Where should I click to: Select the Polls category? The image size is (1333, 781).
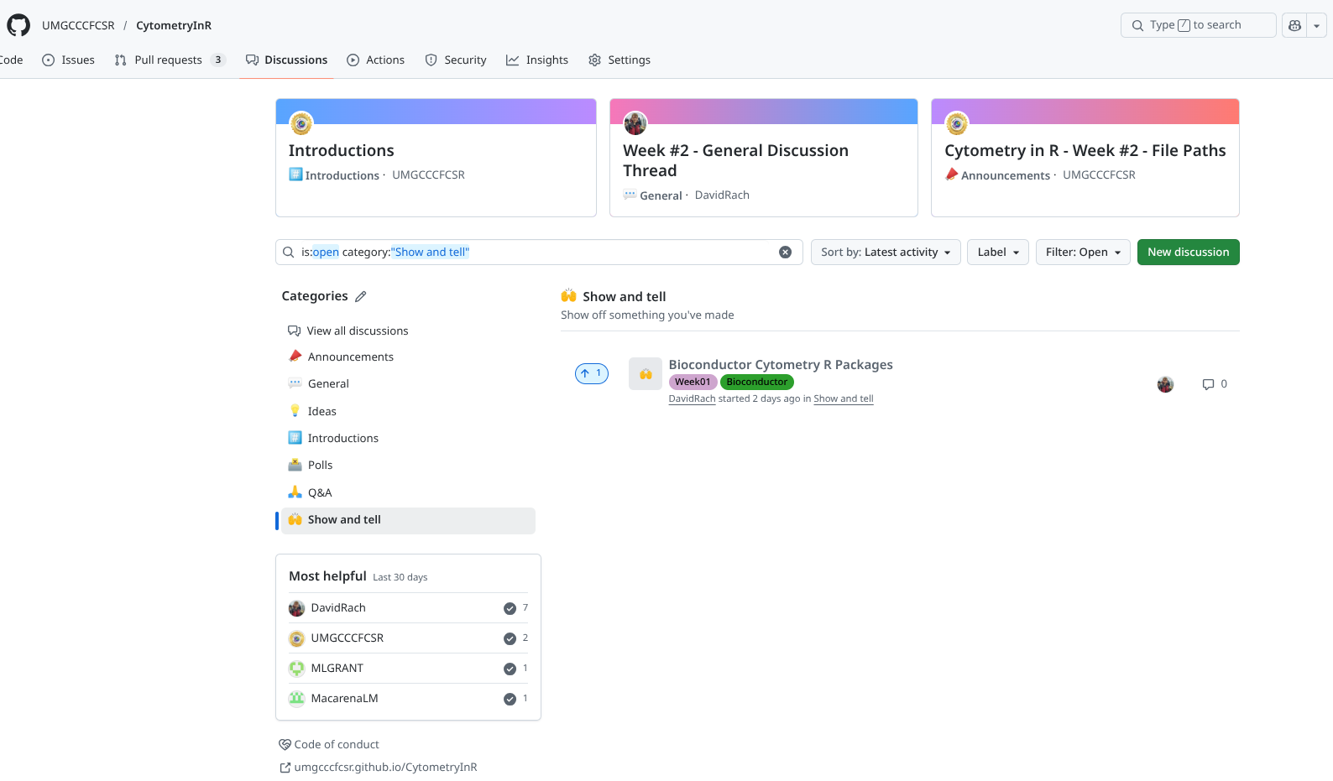point(320,466)
